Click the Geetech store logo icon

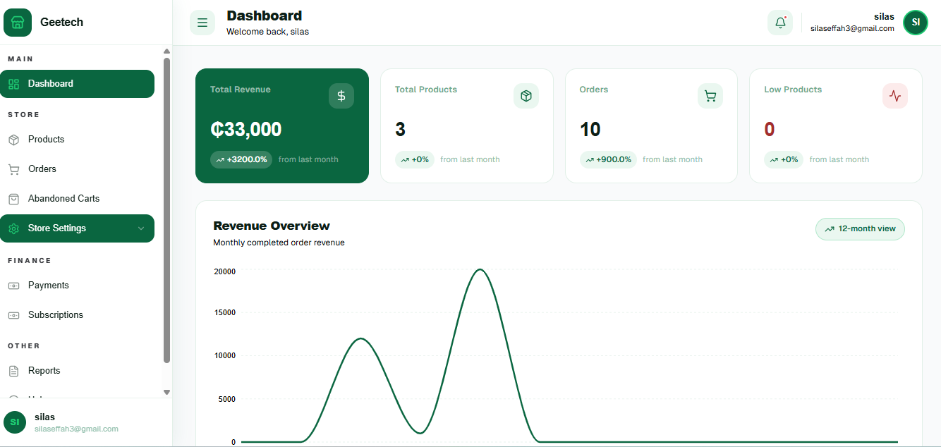click(18, 23)
